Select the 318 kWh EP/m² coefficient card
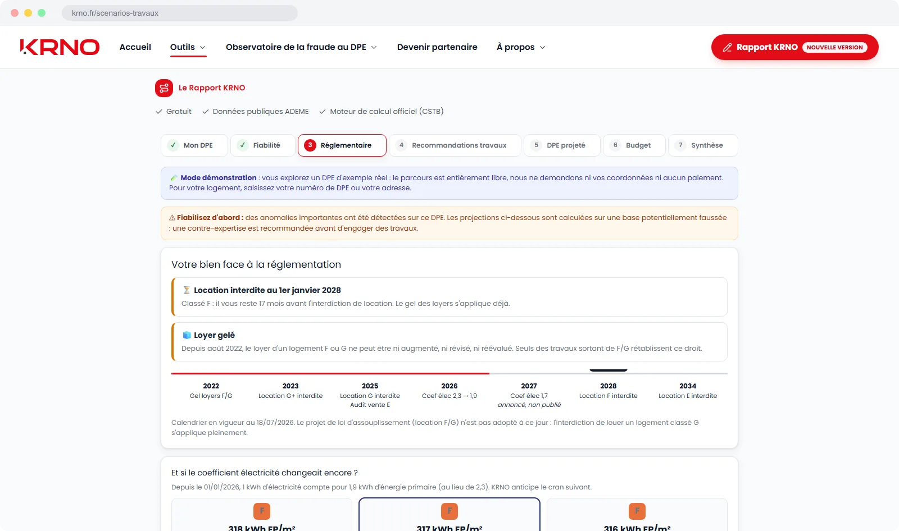899x531 pixels. tap(262, 515)
